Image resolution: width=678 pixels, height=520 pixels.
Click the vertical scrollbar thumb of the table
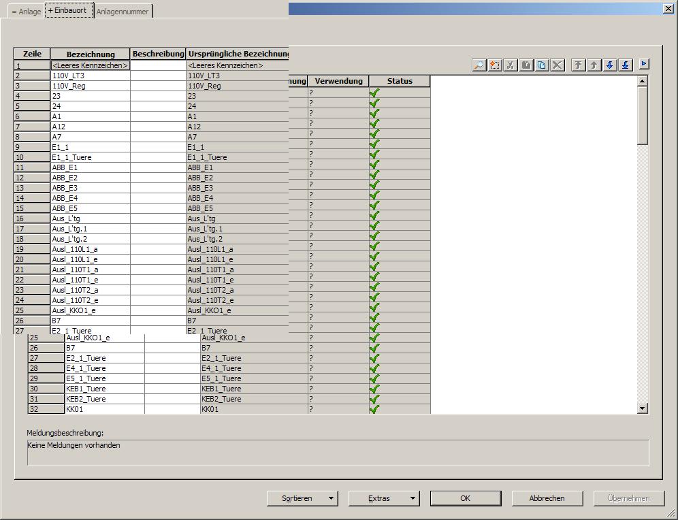(x=643, y=116)
